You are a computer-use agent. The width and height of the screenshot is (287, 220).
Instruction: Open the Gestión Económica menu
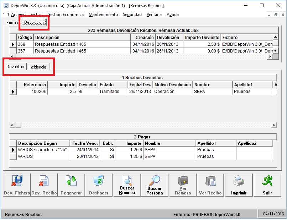(x=66, y=15)
